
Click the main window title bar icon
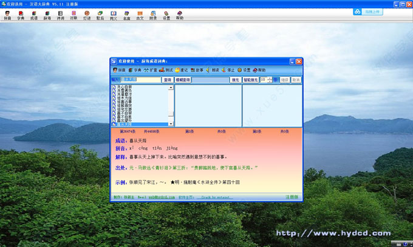pos(4,4)
